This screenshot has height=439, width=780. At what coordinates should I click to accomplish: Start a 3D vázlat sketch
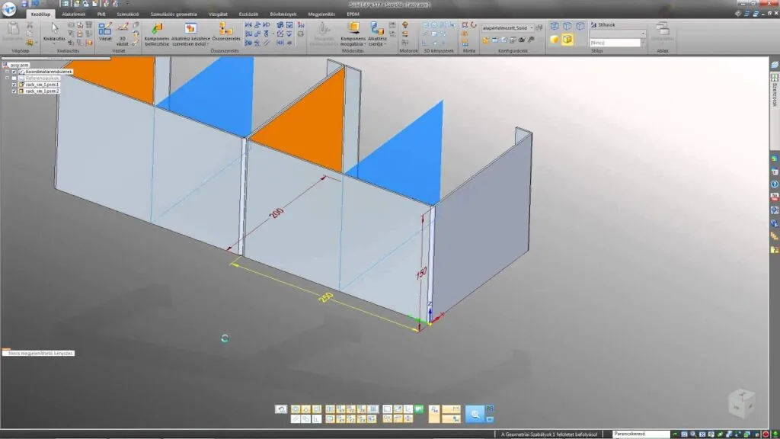coord(123,34)
